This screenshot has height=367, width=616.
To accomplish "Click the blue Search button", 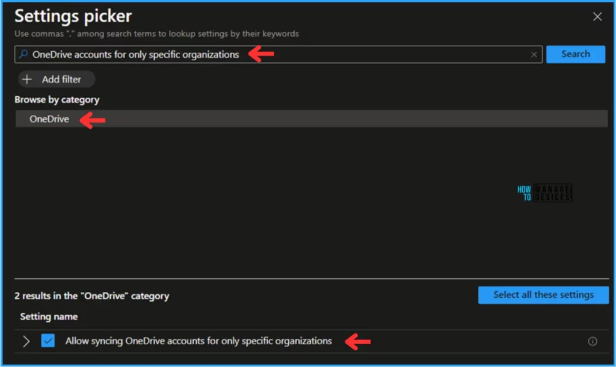I will [576, 54].
